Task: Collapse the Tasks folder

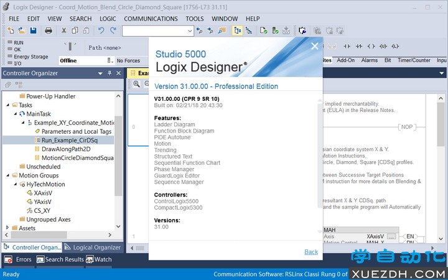Action: pyautogui.click(x=7, y=105)
